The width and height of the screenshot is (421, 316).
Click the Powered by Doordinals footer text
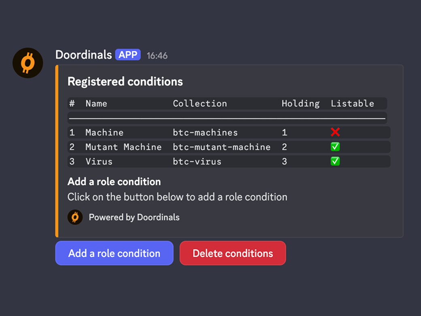pos(134,218)
